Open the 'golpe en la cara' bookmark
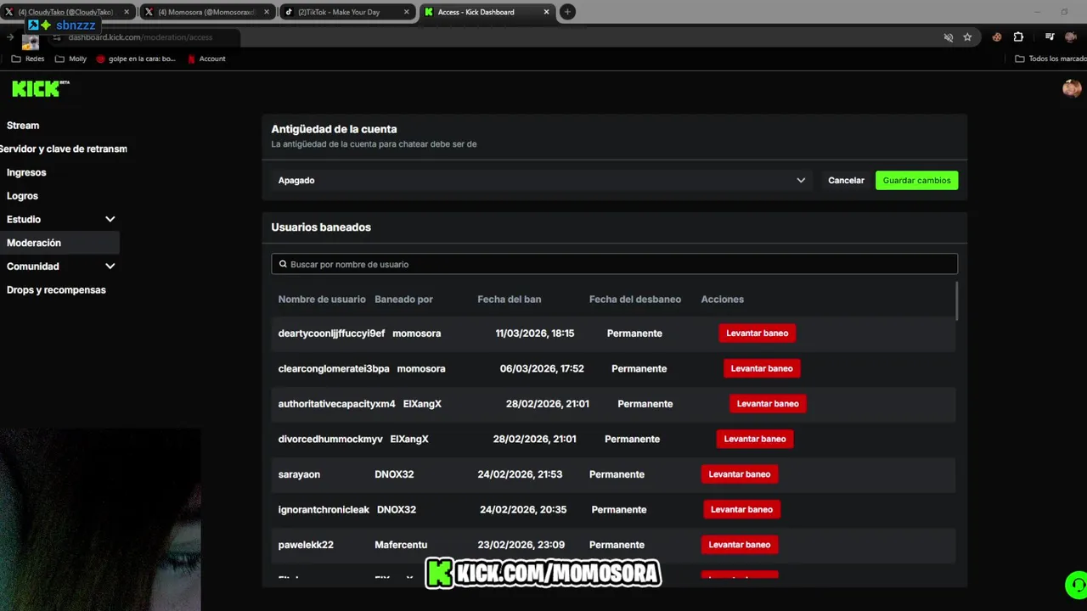Image resolution: width=1087 pixels, height=611 pixels. click(136, 59)
